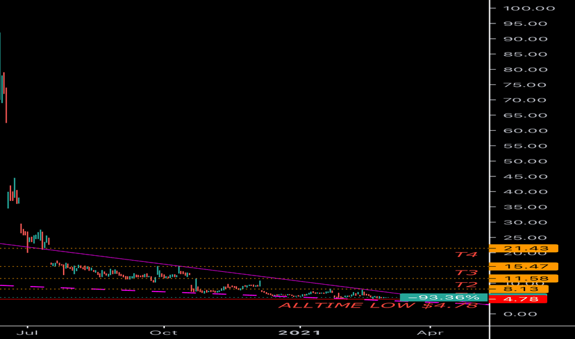Click the Apr label on time axis
Image resolution: width=575 pixels, height=339 pixels.
point(430,332)
